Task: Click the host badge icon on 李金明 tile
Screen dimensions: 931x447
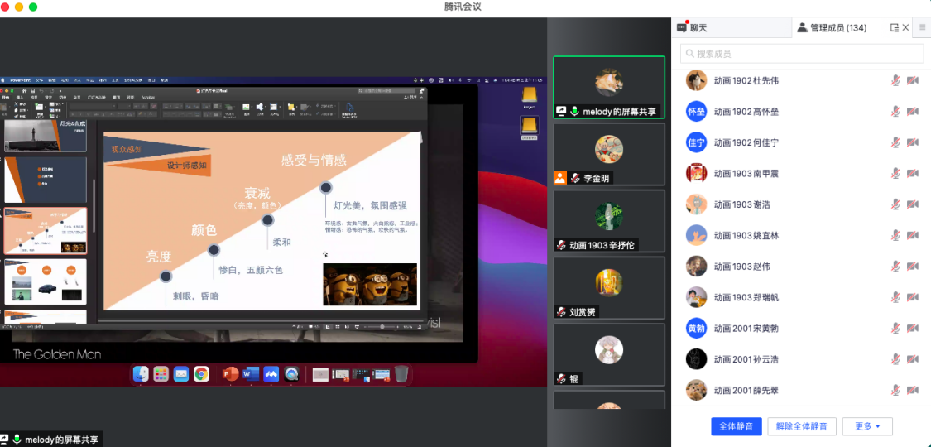Action: tap(561, 178)
